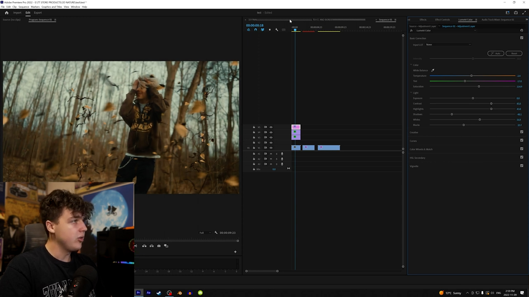The width and height of the screenshot is (529, 297).
Task: Switch to the Export workspace tab
Action: click(38, 13)
